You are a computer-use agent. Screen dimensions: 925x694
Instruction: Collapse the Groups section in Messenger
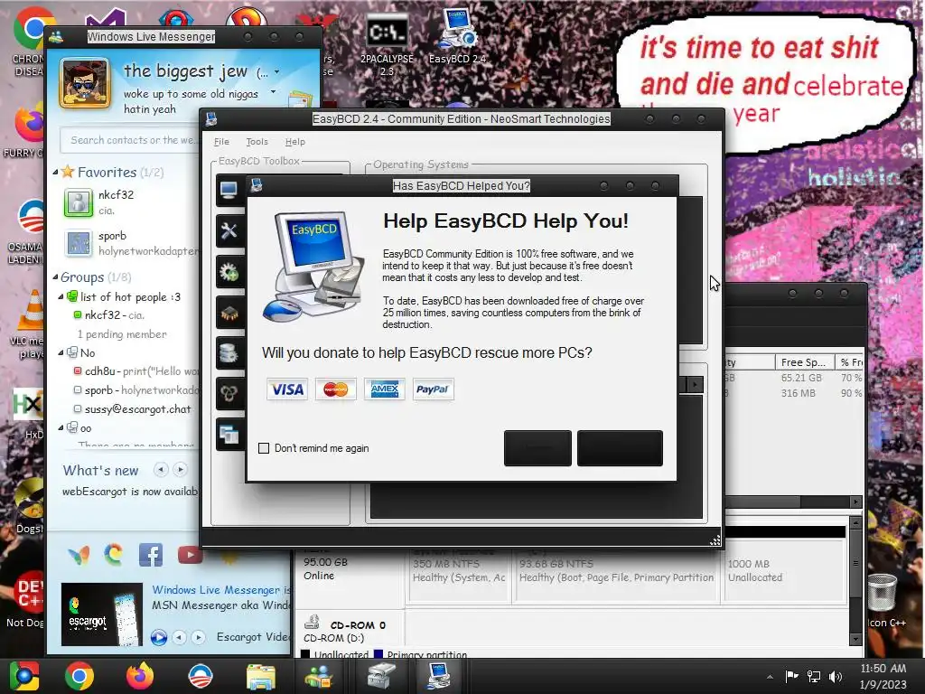55,277
